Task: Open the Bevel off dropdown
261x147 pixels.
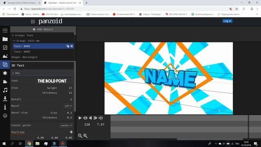Action: tap(68, 106)
